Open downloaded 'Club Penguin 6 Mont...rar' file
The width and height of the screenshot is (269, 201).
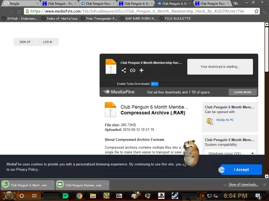pyautogui.click(x=26, y=185)
